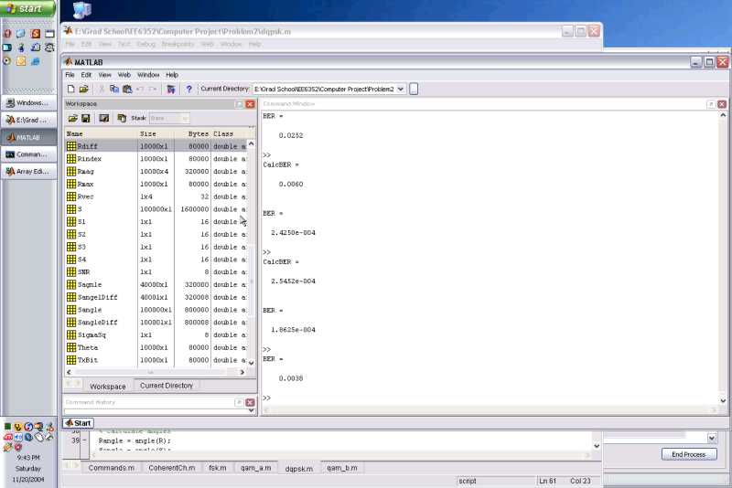Select the TxBit variable in Workspace
Viewport: 732px width, 488px height.
[x=156, y=360]
